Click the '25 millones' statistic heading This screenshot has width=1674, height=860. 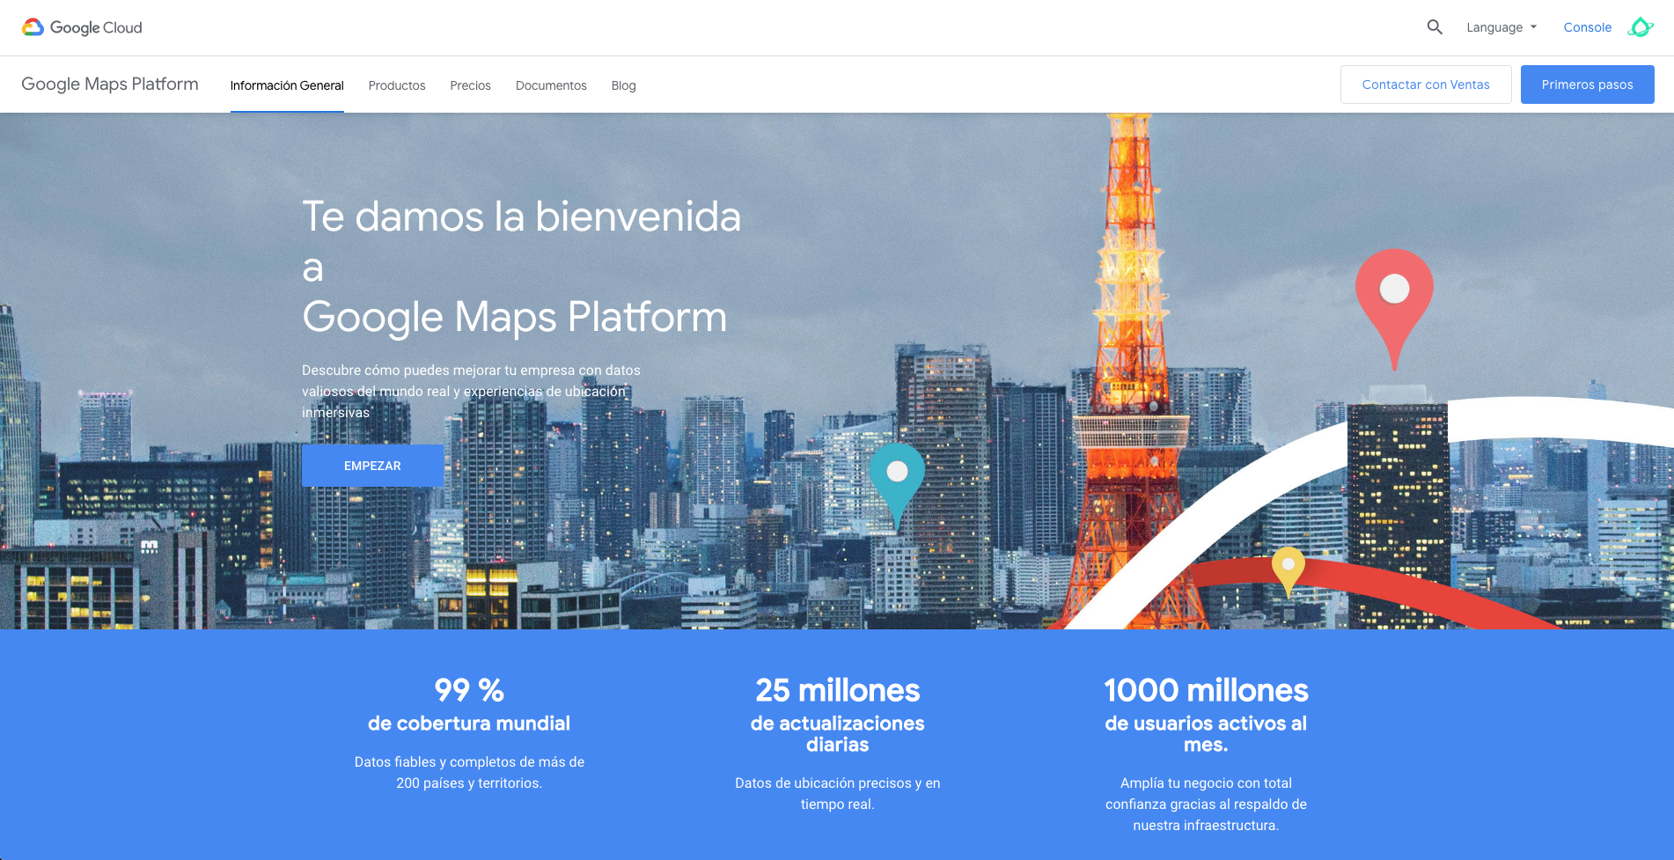[x=837, y=690]
